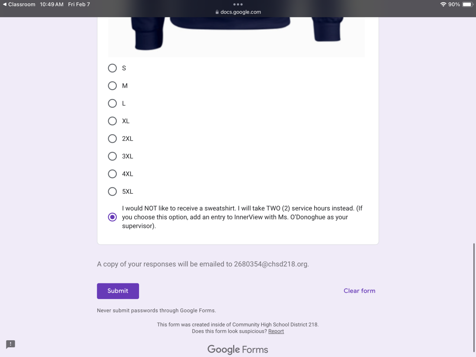Select the XL size option
476x357 pixels.
(x=112, y=121)
